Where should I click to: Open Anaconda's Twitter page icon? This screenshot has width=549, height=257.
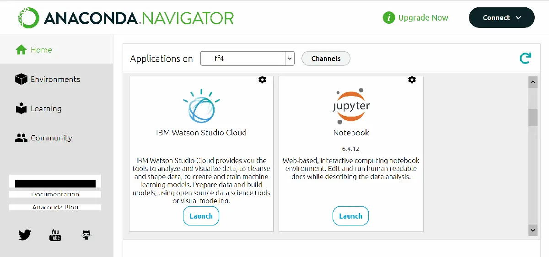click(x=25, y=236)
